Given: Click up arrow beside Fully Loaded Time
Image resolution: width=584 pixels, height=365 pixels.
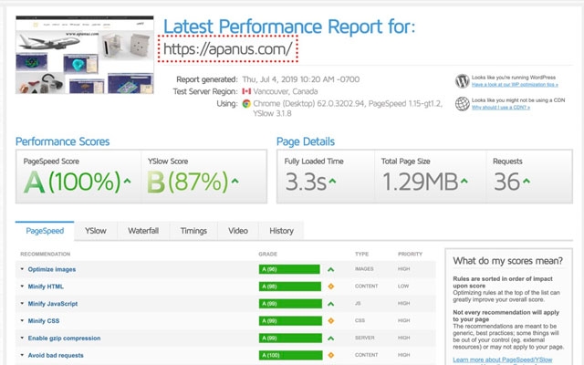Looking at the screenshot, I should point(332,181).
